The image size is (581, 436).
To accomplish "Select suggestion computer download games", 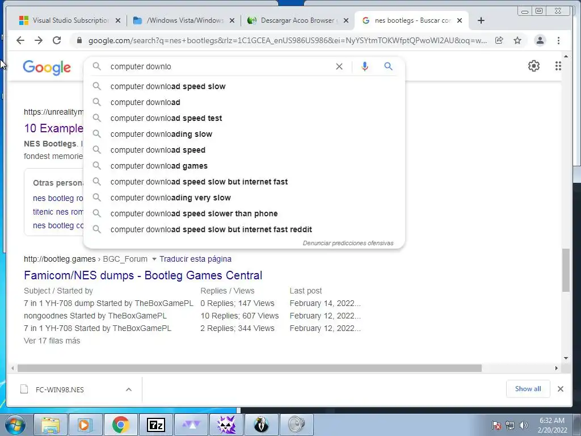I will (x=245, y=166).
